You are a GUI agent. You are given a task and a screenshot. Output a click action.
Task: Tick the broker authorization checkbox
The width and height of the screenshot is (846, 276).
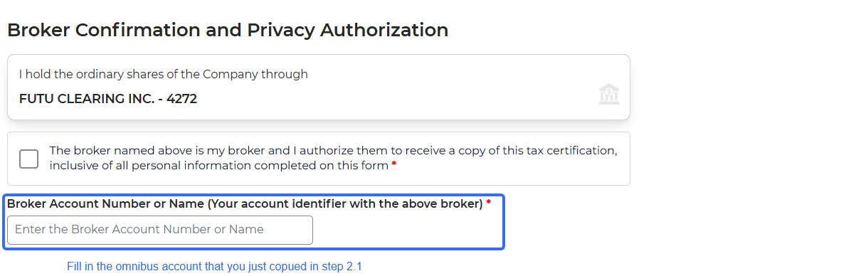(x=28, y=159)
